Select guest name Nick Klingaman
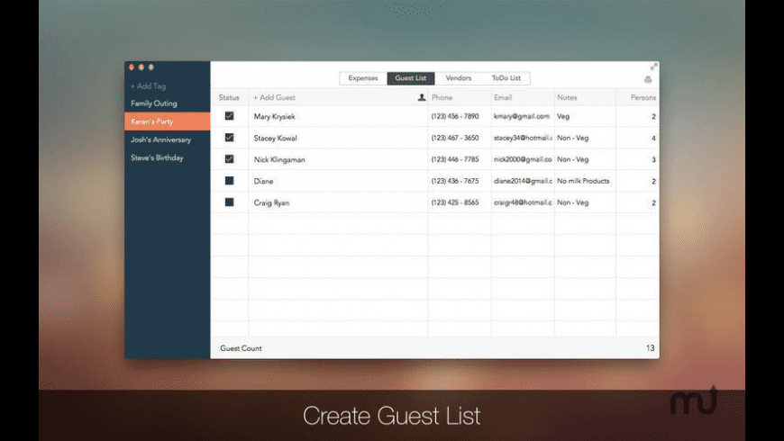 pos(279,159)
